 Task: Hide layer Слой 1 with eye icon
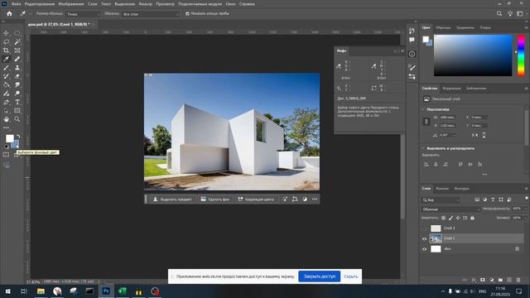pyautogui.click(x=425, y=239)
